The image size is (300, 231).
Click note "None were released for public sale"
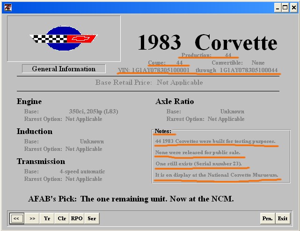point(198,152)
